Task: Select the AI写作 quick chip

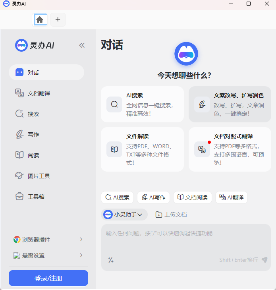Action: pyautogui.click(x=153, y=197)
